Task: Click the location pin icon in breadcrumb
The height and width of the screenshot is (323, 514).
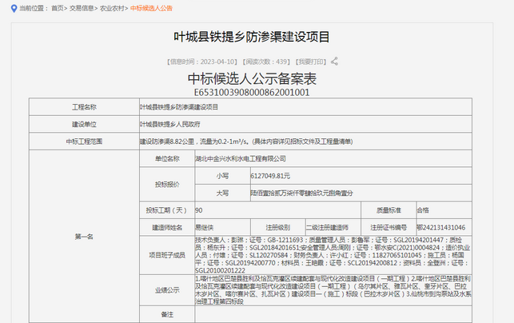Action: click(x=13, y=7)
